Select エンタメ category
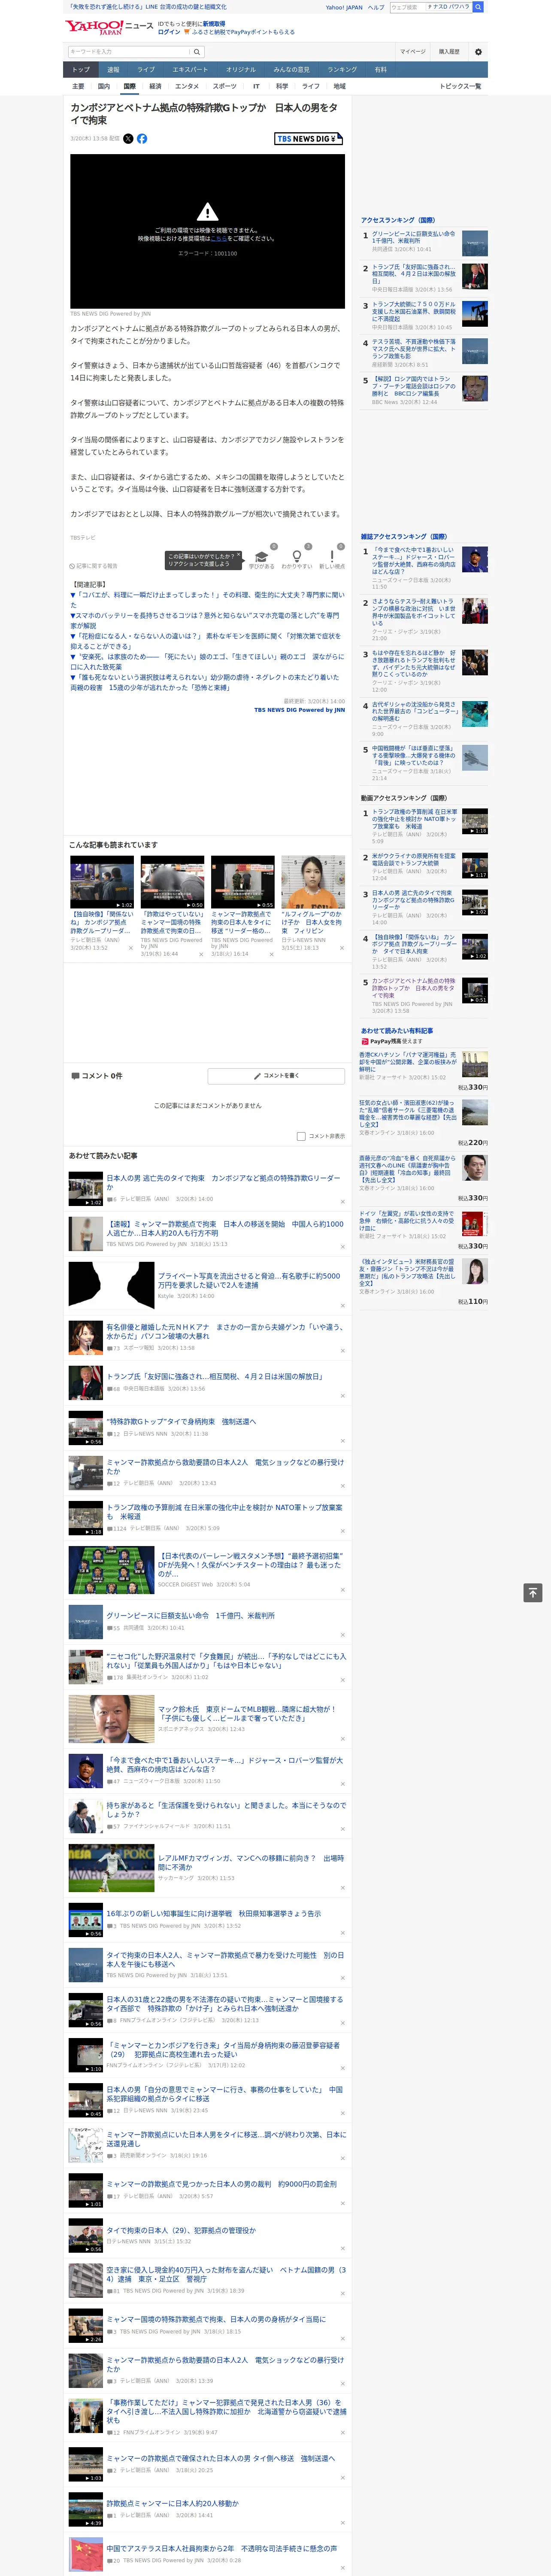 coord(187,86)
